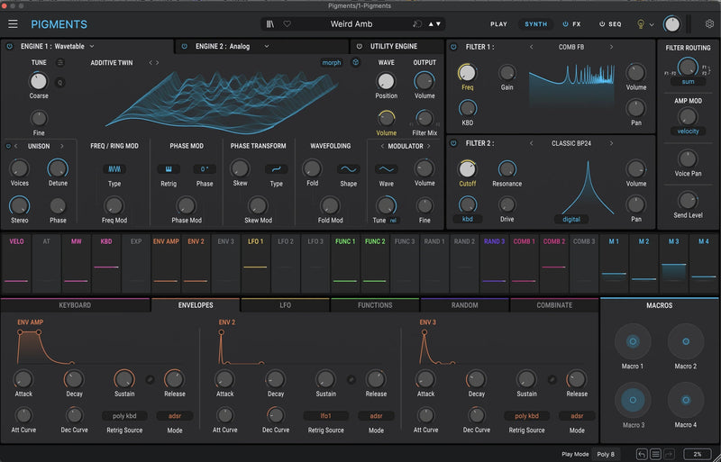Select the Freq/Ring Mod type waveform icon
This screenshot has height=462, width=721.
114,169
